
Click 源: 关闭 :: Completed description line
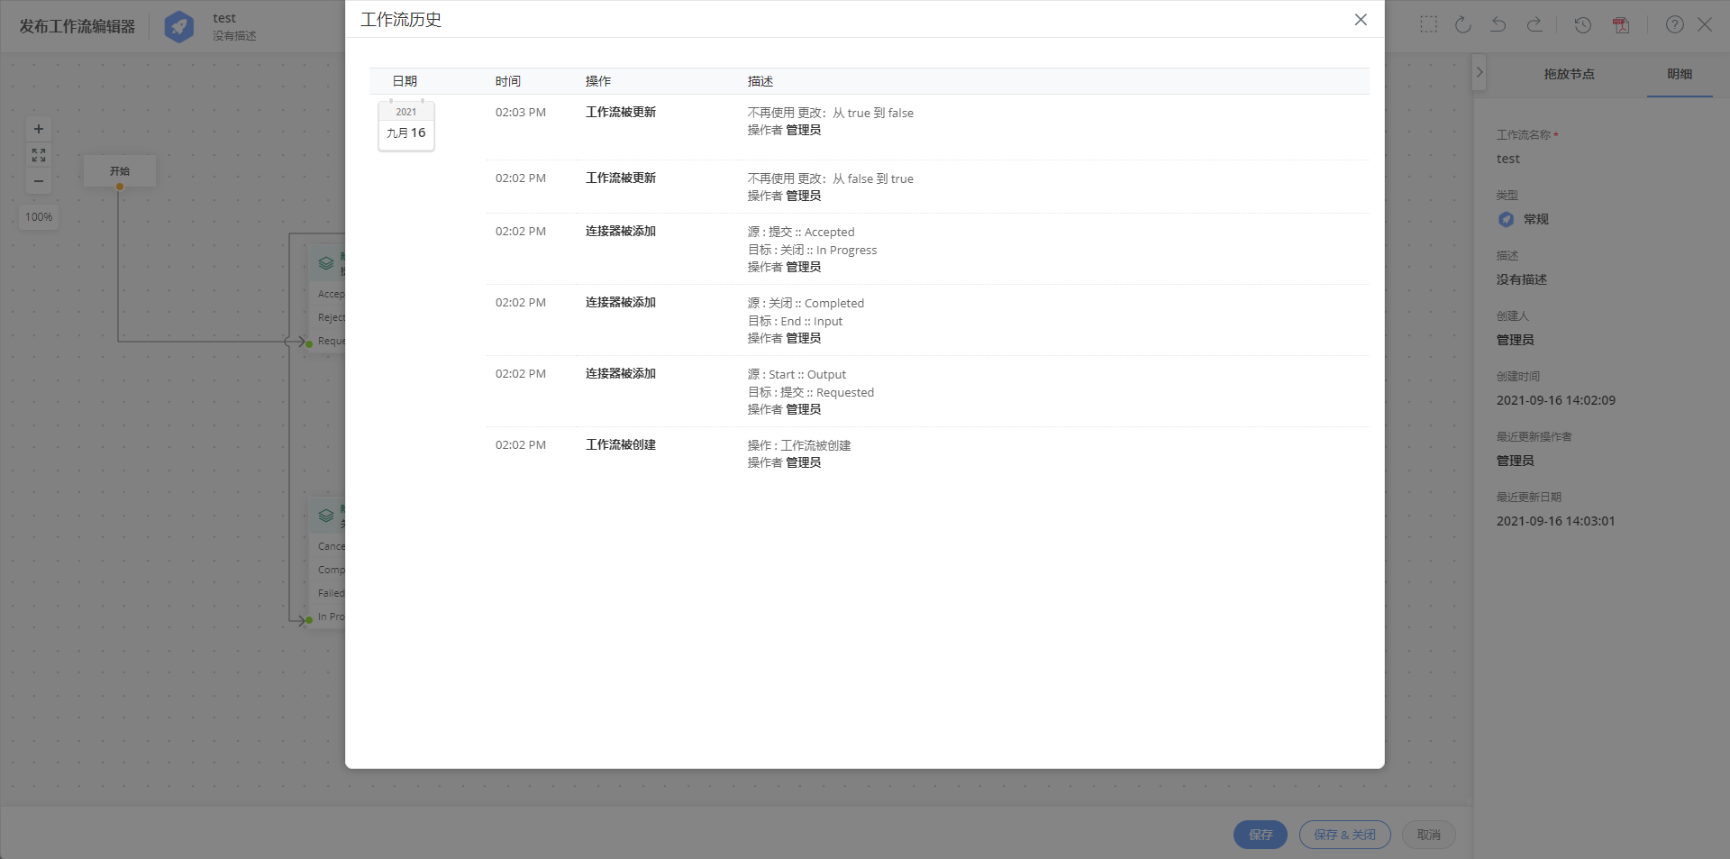click(806, 303)
